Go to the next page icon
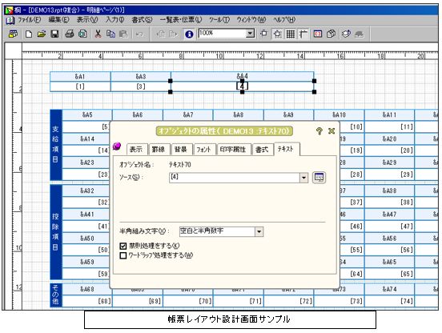The width and height of the screenshot is (442, 333). (173, 34)
